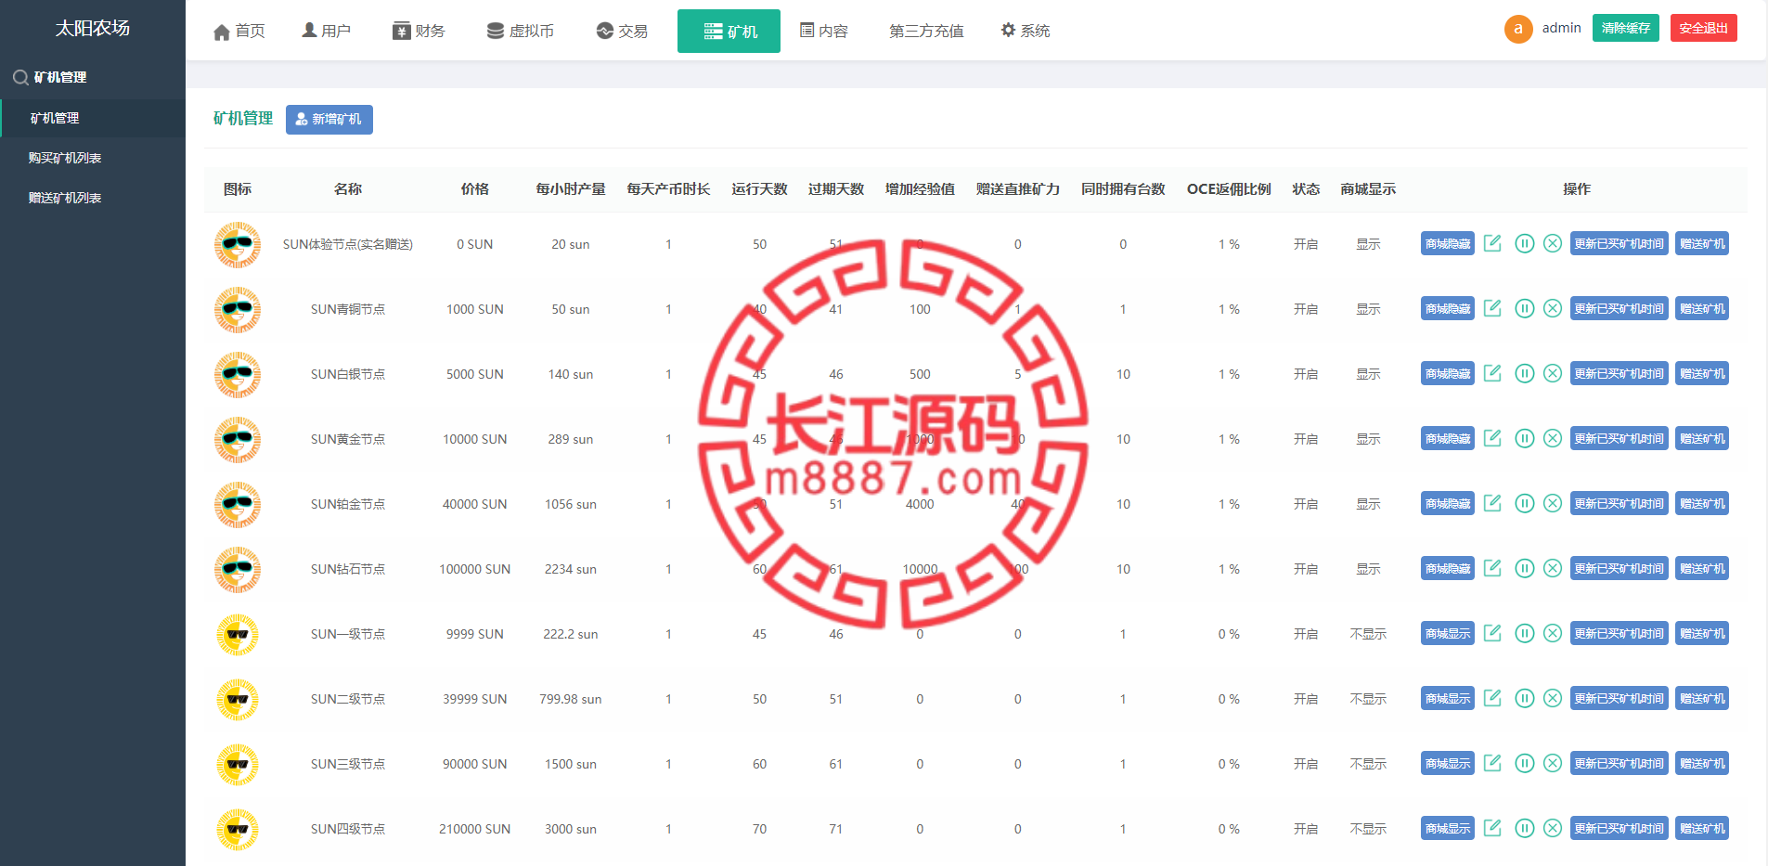Click SUN四级节点 sun icon thumbnail
The image size is (1768, 866).
tap(238, 829)
